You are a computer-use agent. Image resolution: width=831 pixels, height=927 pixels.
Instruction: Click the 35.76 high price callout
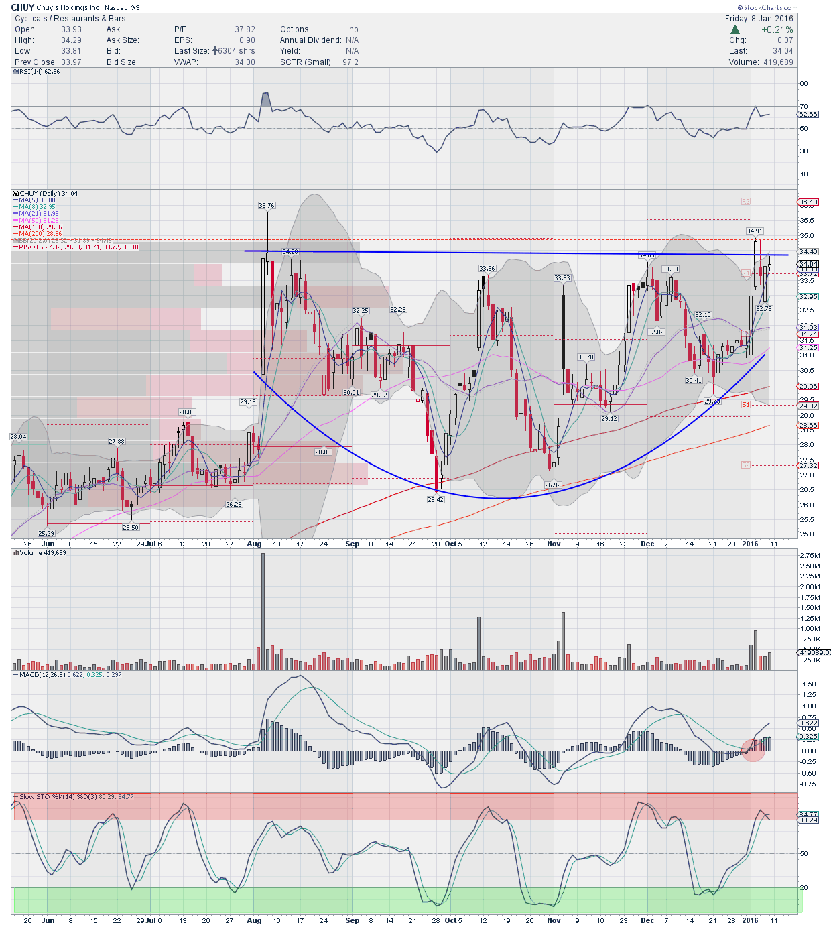267,206
